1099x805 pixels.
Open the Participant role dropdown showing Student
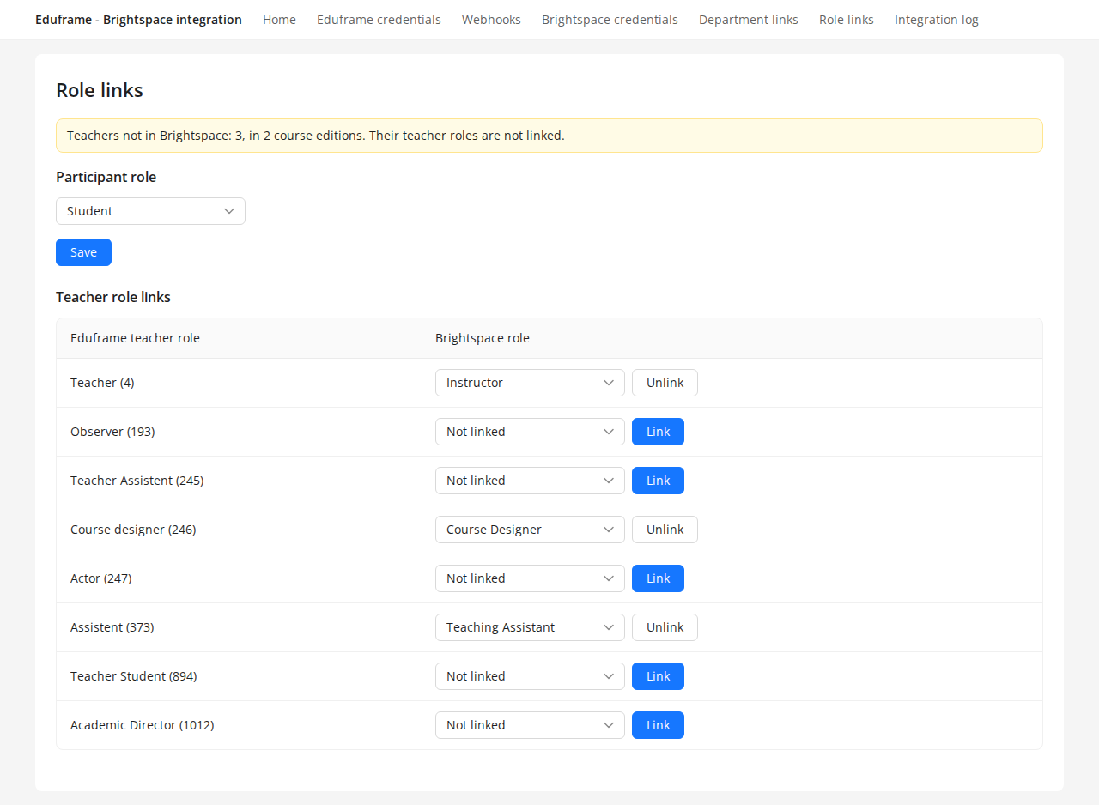pos(150,211)
